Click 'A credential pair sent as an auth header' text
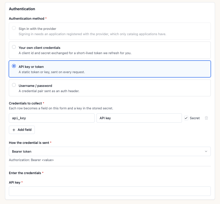This screenshot has width=220, height=204. (x=49, y=91)
